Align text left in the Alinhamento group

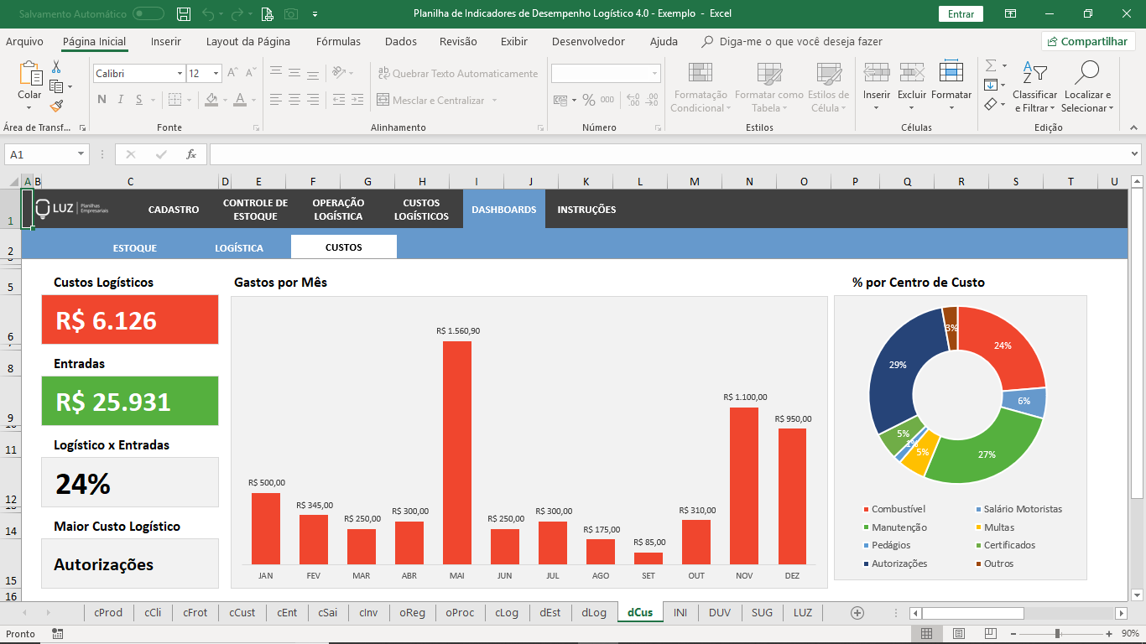(274, 100)
